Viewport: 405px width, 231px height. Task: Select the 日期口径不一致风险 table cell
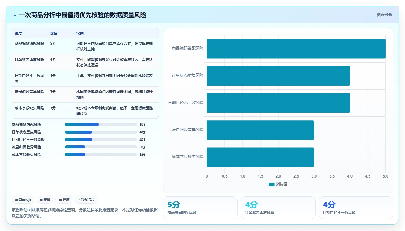click(x=29, y=79)
